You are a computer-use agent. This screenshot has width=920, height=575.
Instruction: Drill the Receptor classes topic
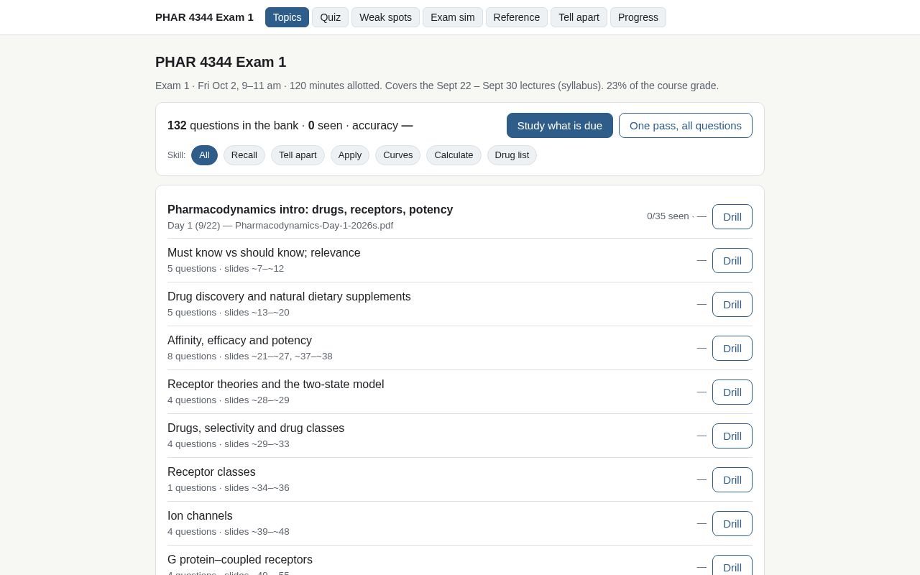[x=732, y=480]
